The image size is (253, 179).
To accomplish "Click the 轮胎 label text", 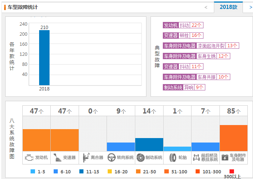I will (183, 157).
